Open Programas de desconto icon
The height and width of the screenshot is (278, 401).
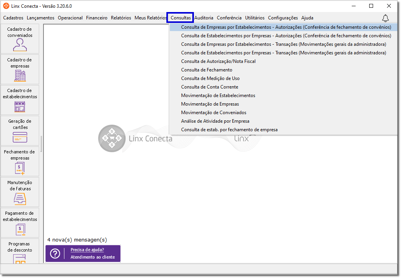(20, 259)
